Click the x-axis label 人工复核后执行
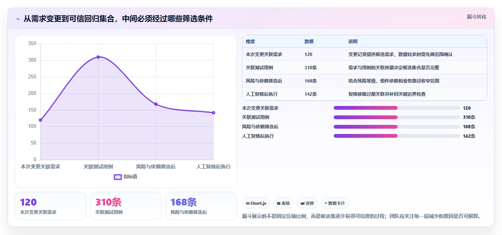Viewport: 502px width, 235px height. tap(213, 167)
